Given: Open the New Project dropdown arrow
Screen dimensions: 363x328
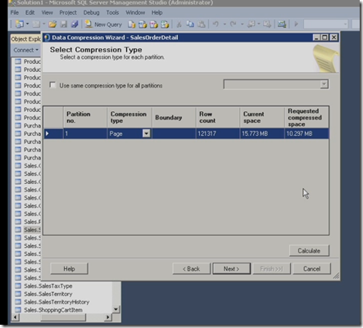Looking at the screenshot, I should 27,25.
